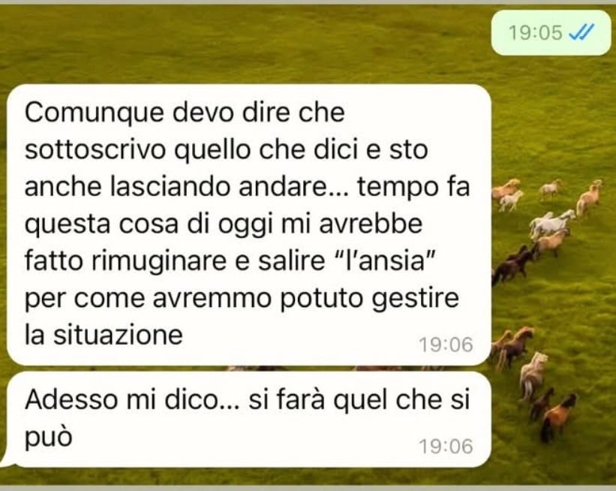Tap the words "tempo fa" in the message
Image resolution: width=616 pixels, height=491 pixels.
pos(413,187)
